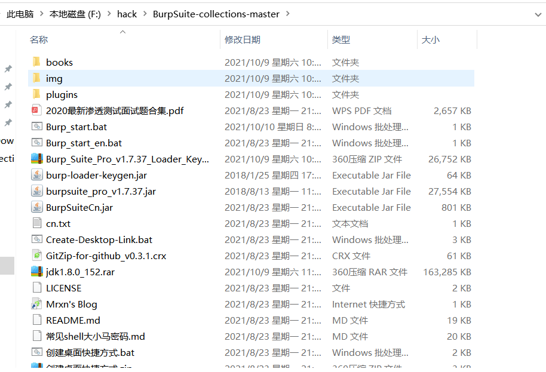Click the GitZip-for-github_v0.3.1.crx file icon
This screenshot has height=372, width=546.
pyautogui.click(x=36, y=256)
